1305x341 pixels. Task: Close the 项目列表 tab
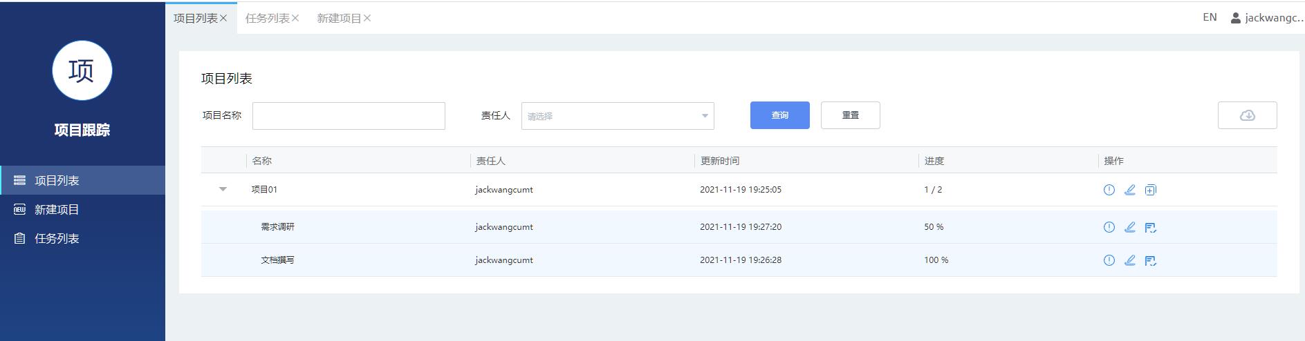(x=223, y=19)
